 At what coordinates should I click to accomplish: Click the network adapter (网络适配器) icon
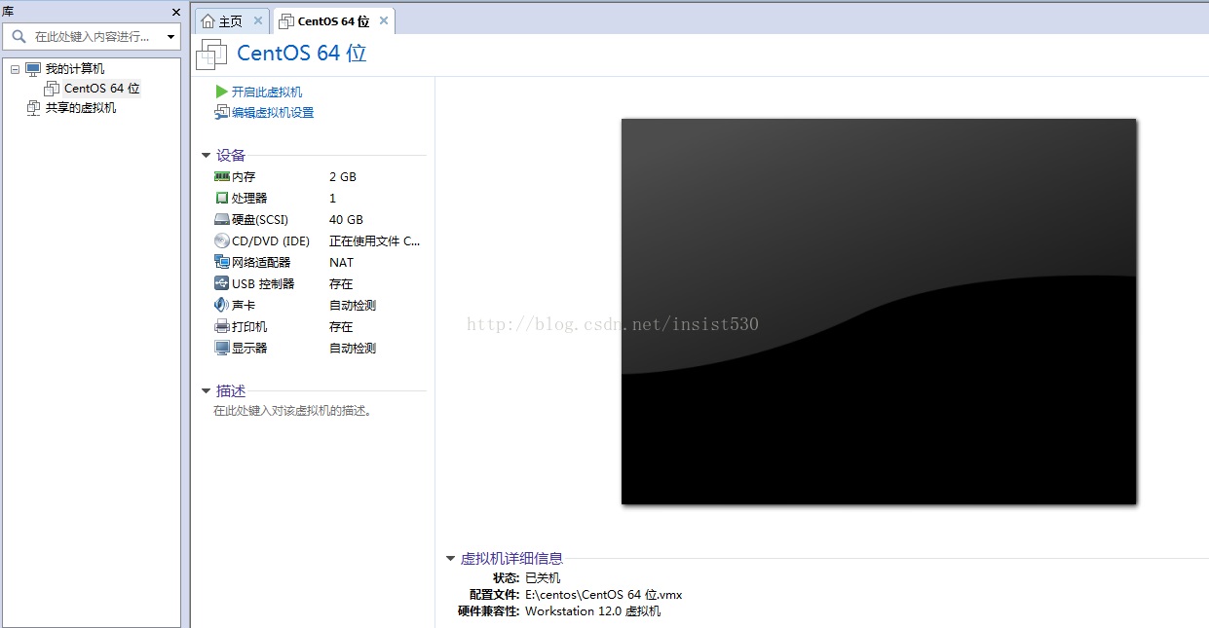point(221,262)
